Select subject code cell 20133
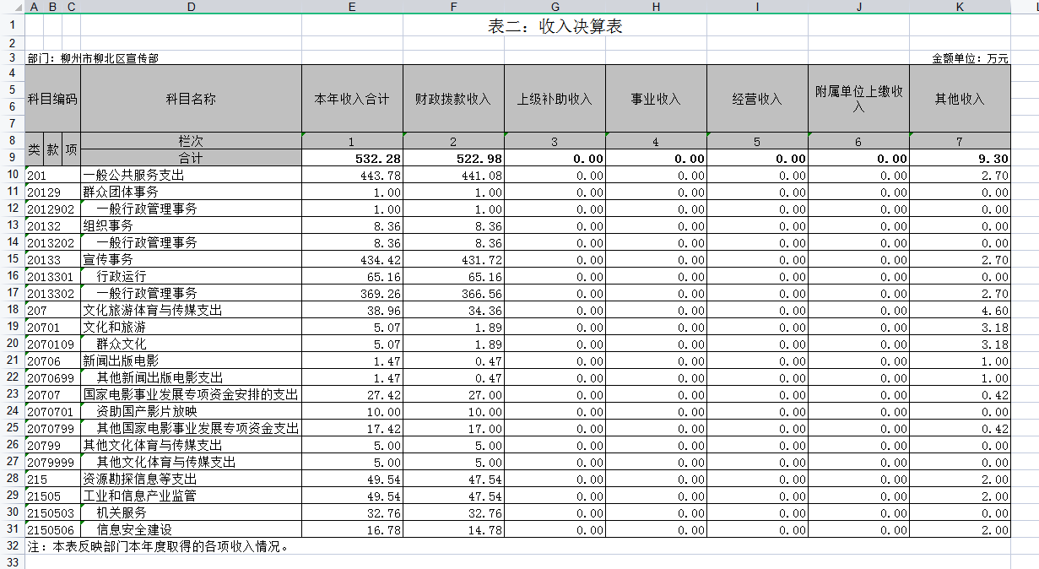Image resolution: width=1039 pixels, height=569 pixels. (53, 259)
